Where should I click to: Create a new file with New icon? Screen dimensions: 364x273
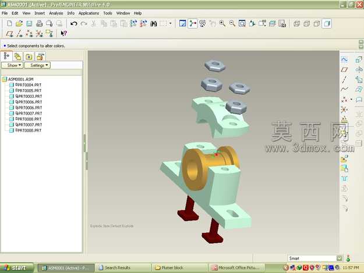coord(9,23)
